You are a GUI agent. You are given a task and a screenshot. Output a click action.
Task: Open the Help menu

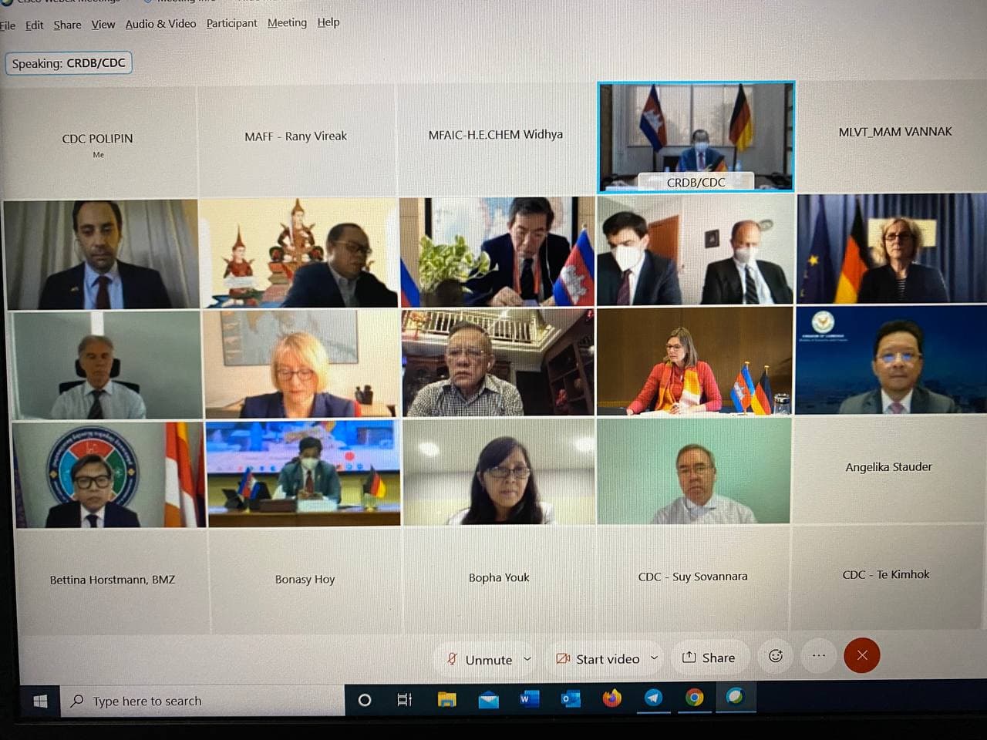click(x=328, y=22)
